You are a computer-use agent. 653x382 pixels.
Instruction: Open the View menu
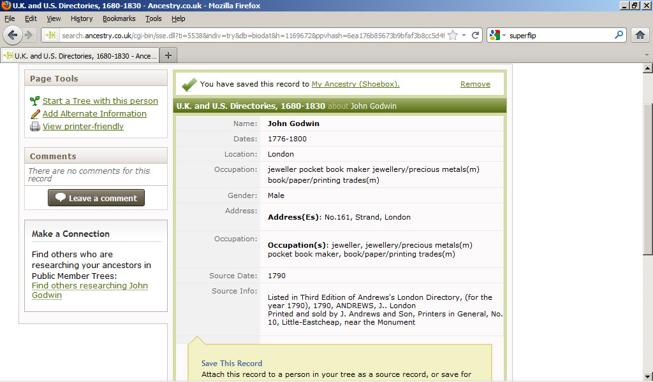(x=54, y=18)
